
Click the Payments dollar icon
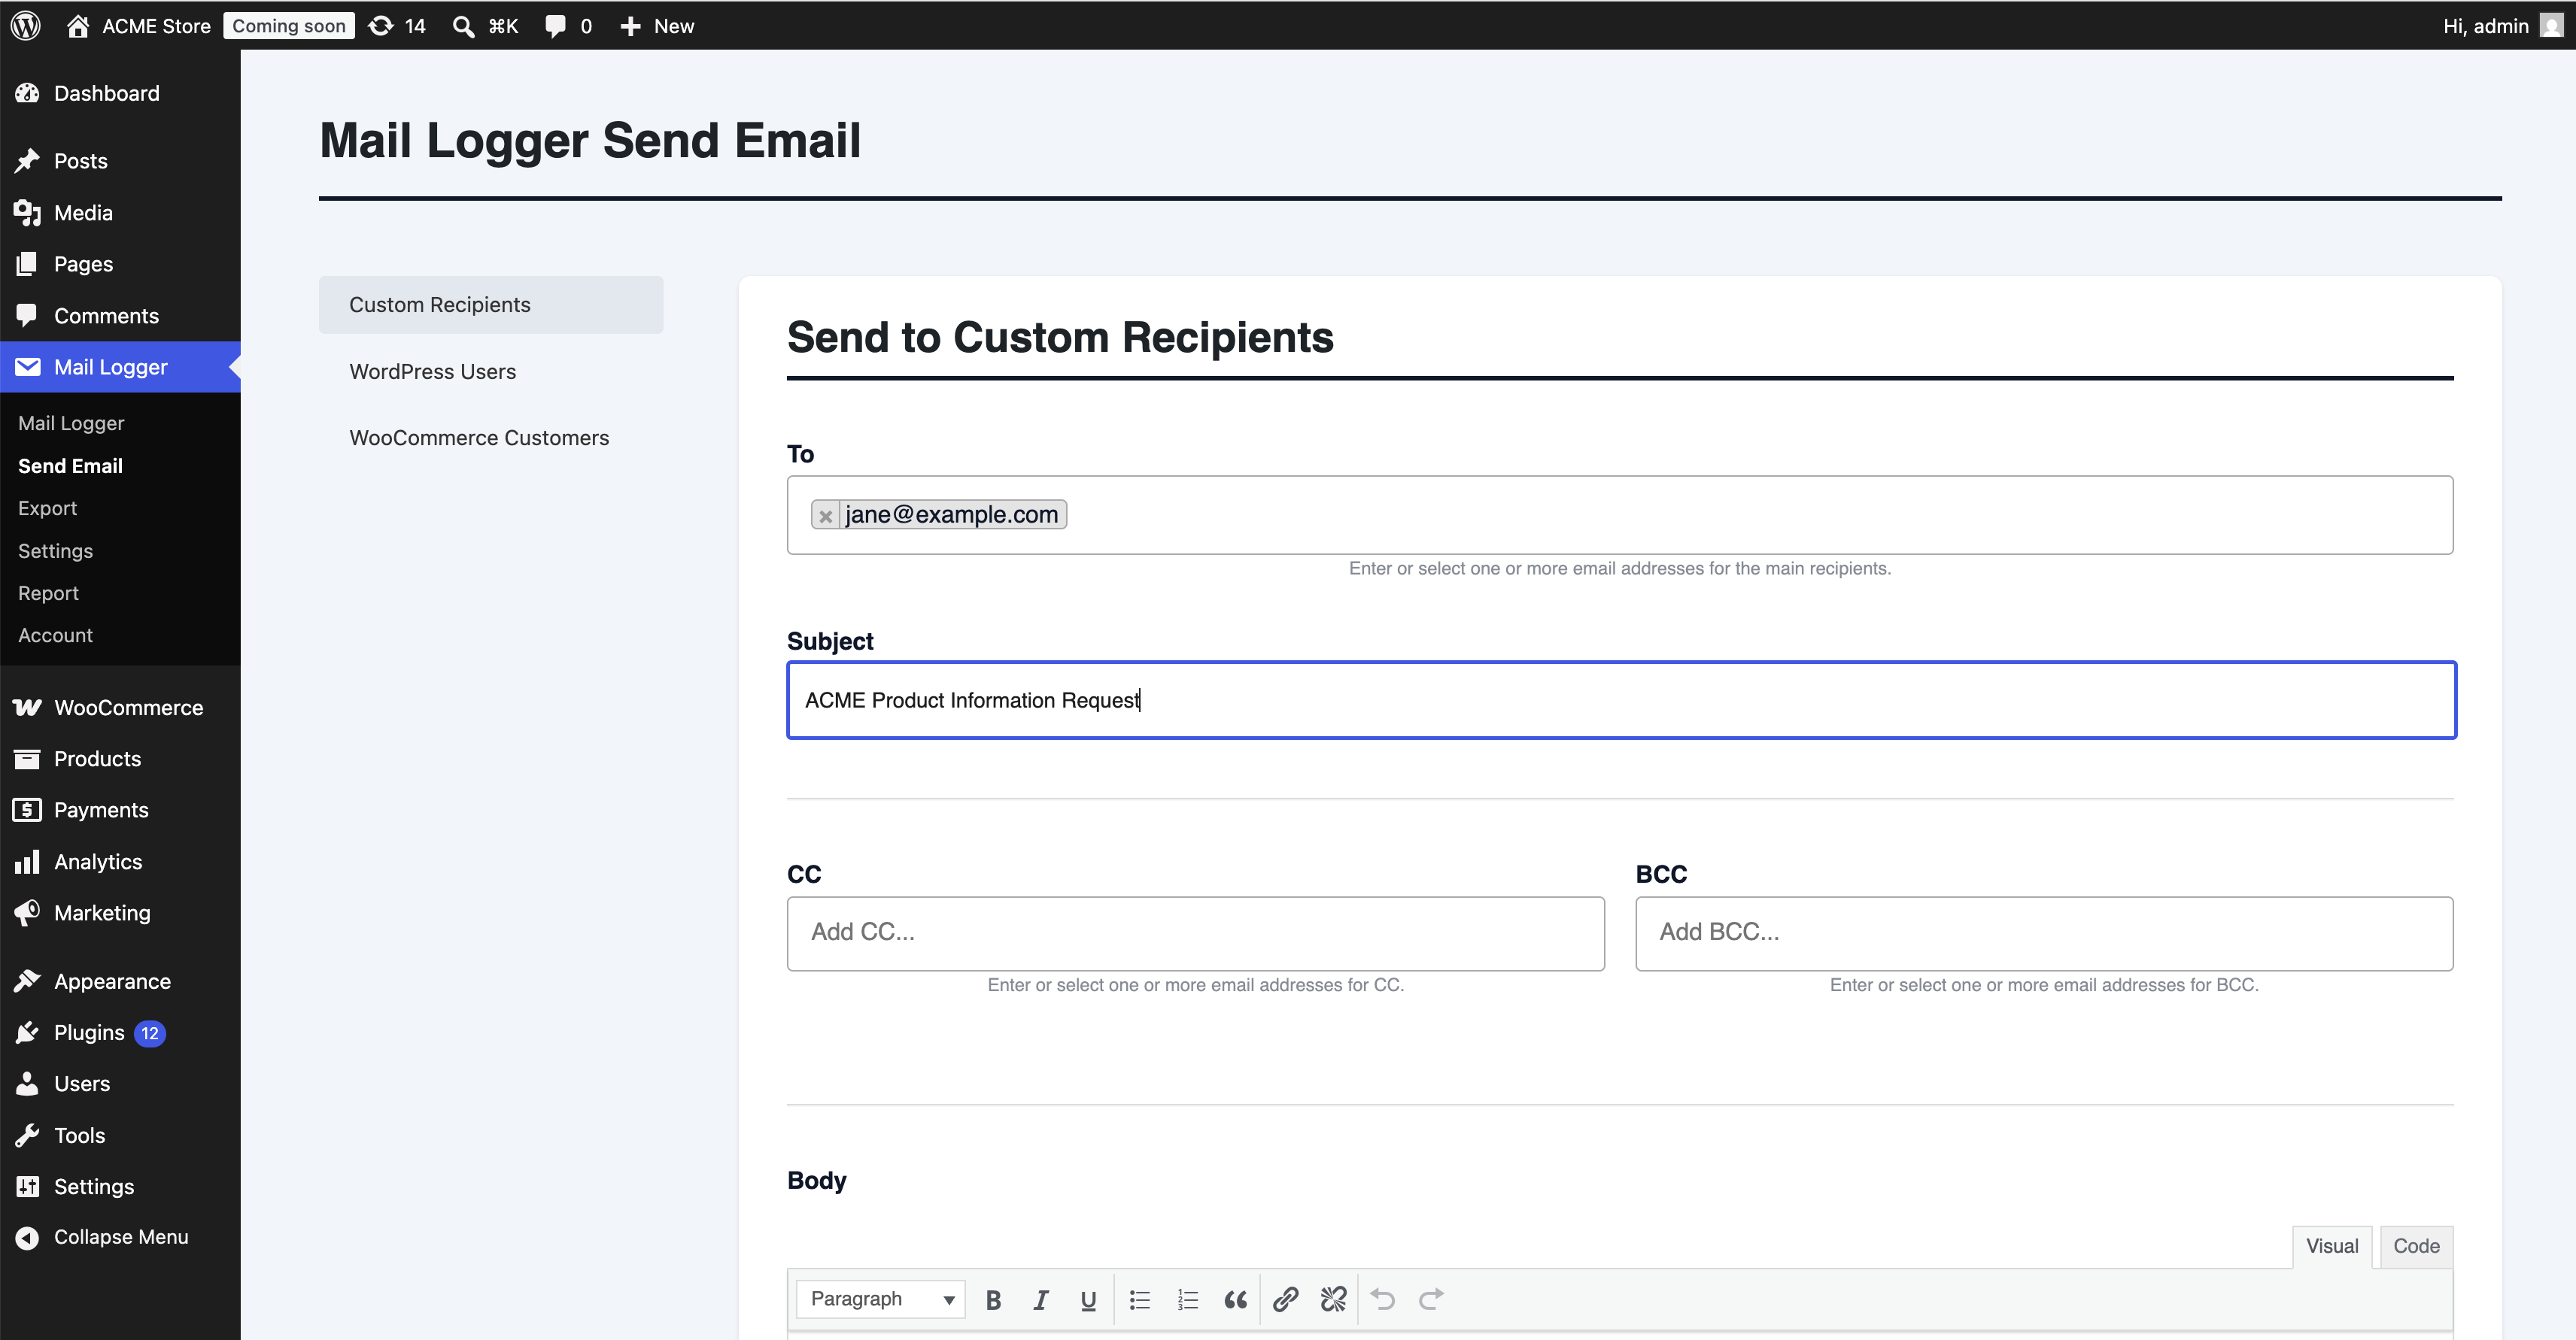[x=27, y=809]
